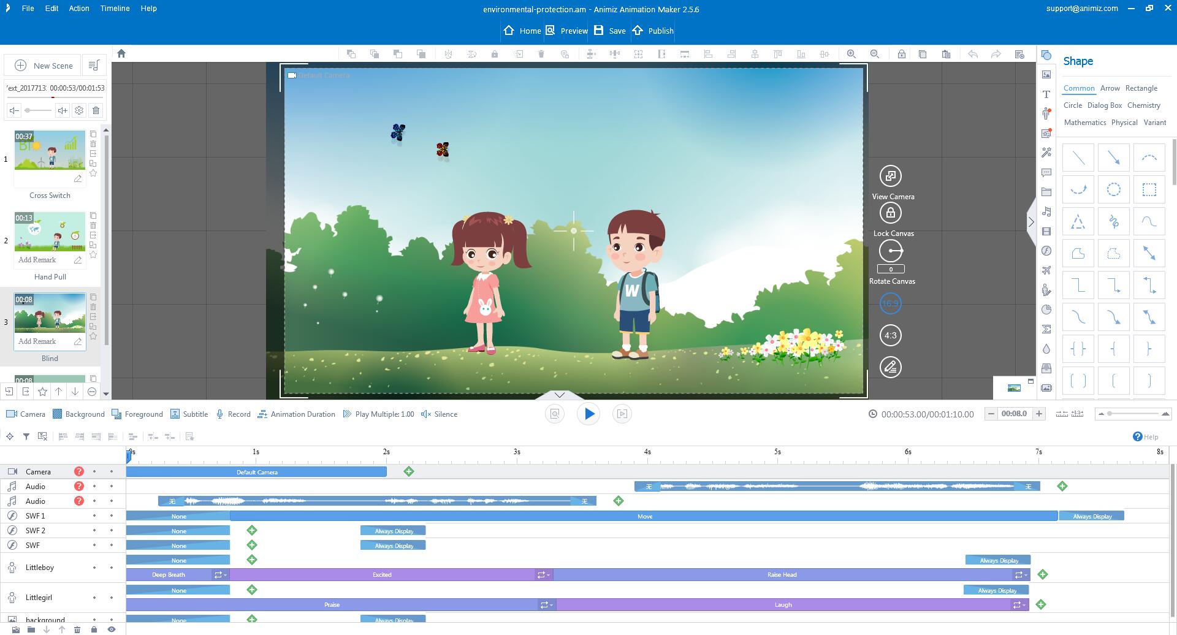Open loop dropdown on Laugh action
Viewport: 1177px width, 635px height.
pos(1024,605)
